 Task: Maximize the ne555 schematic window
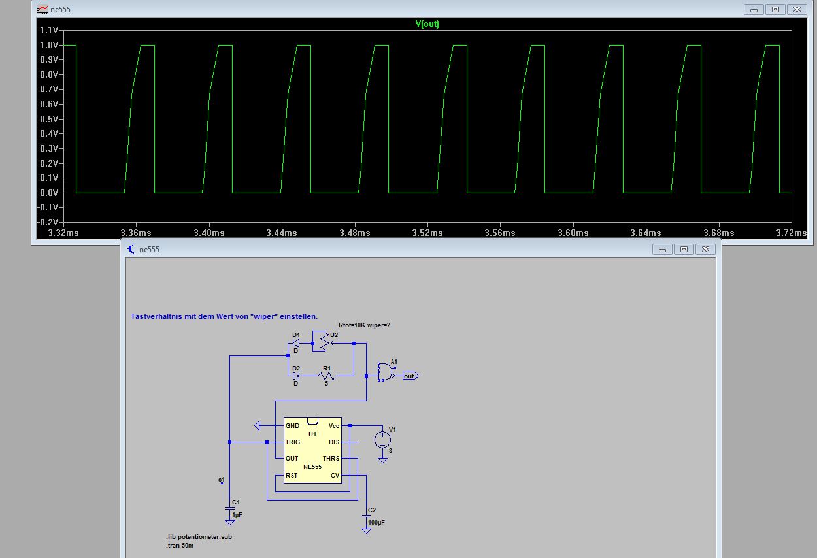[684, 249]
